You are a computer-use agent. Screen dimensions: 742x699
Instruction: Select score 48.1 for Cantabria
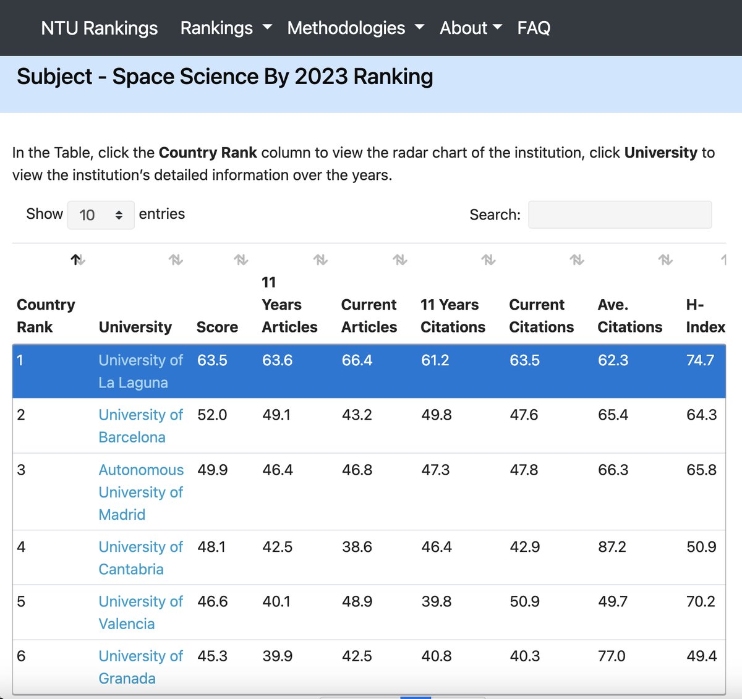(x=211, y=547)
